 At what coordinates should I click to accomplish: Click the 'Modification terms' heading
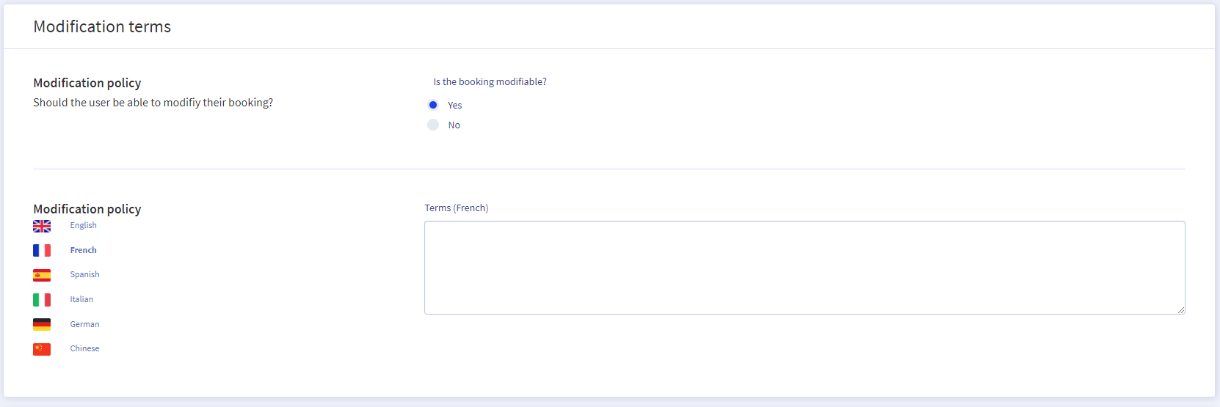102,26
